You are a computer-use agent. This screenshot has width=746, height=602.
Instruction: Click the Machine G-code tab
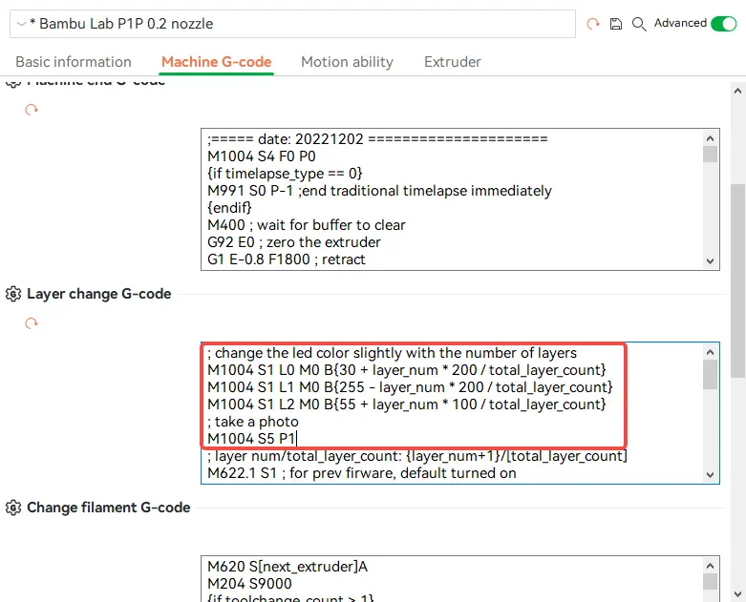(217, 62)
